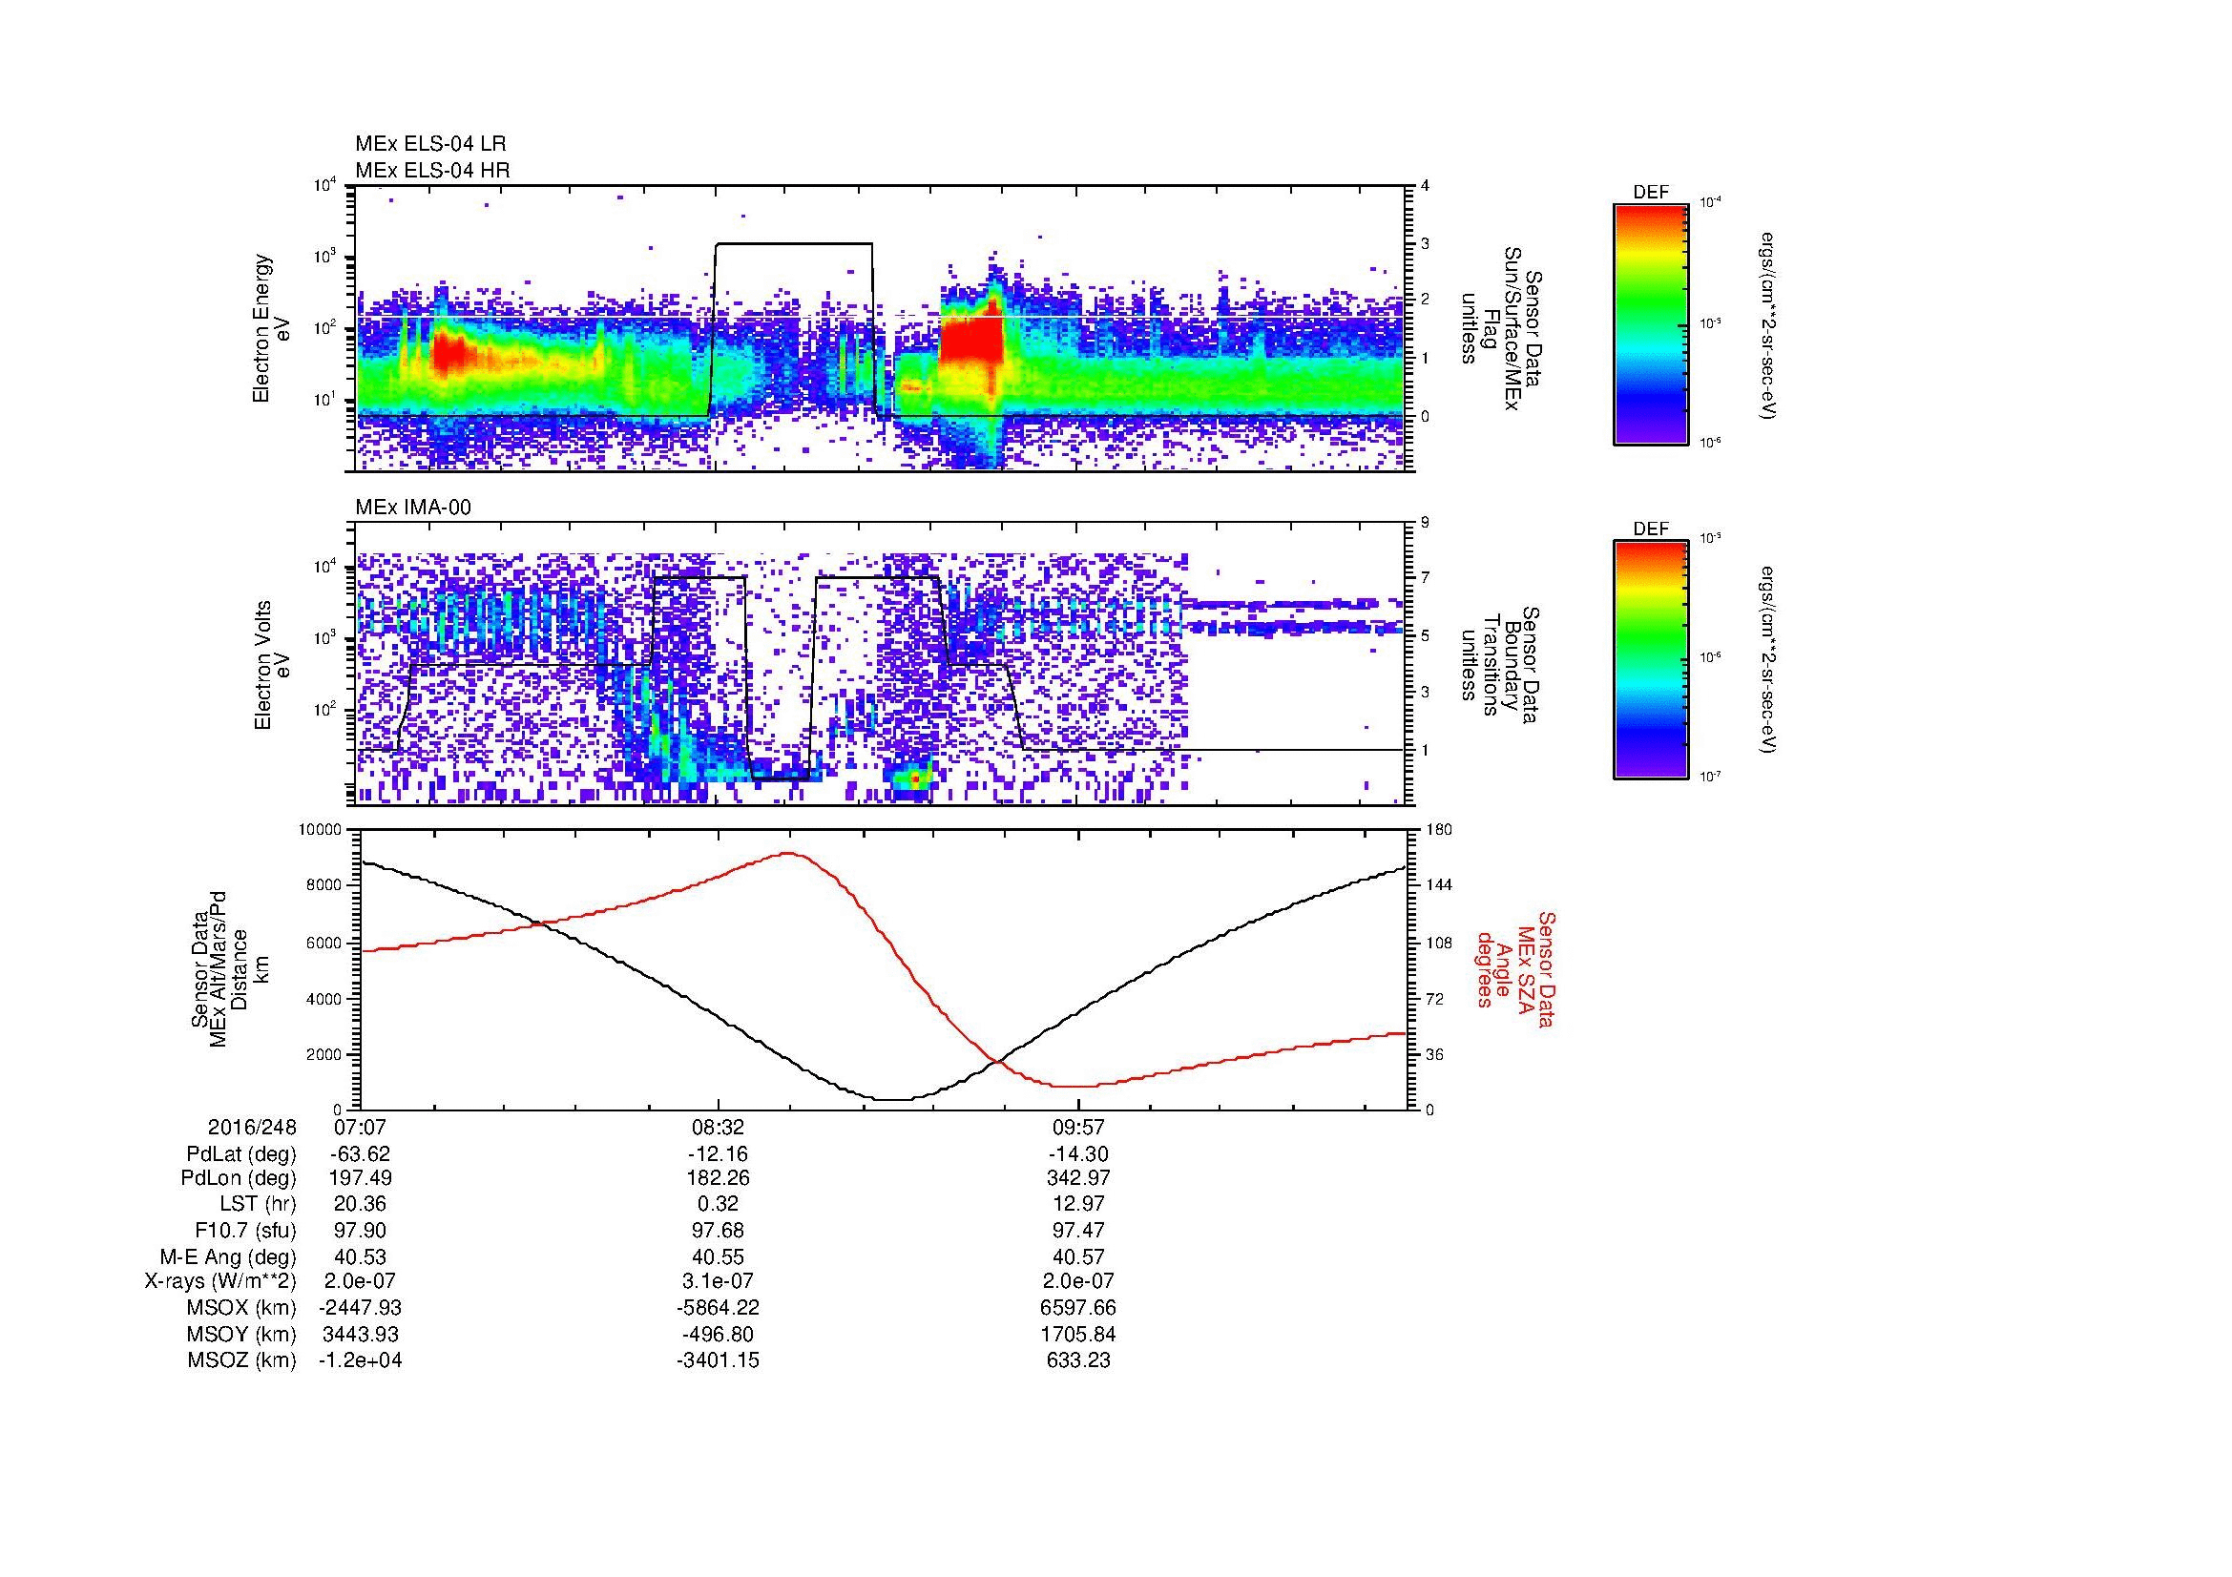
Task: Click the PdLon value 197.49
Action: click(360, 1178)
